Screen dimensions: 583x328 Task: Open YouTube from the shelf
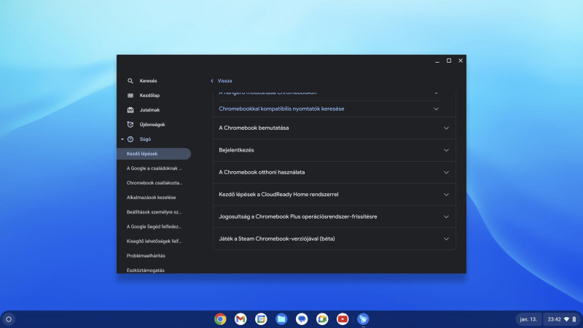pos(343,319)
